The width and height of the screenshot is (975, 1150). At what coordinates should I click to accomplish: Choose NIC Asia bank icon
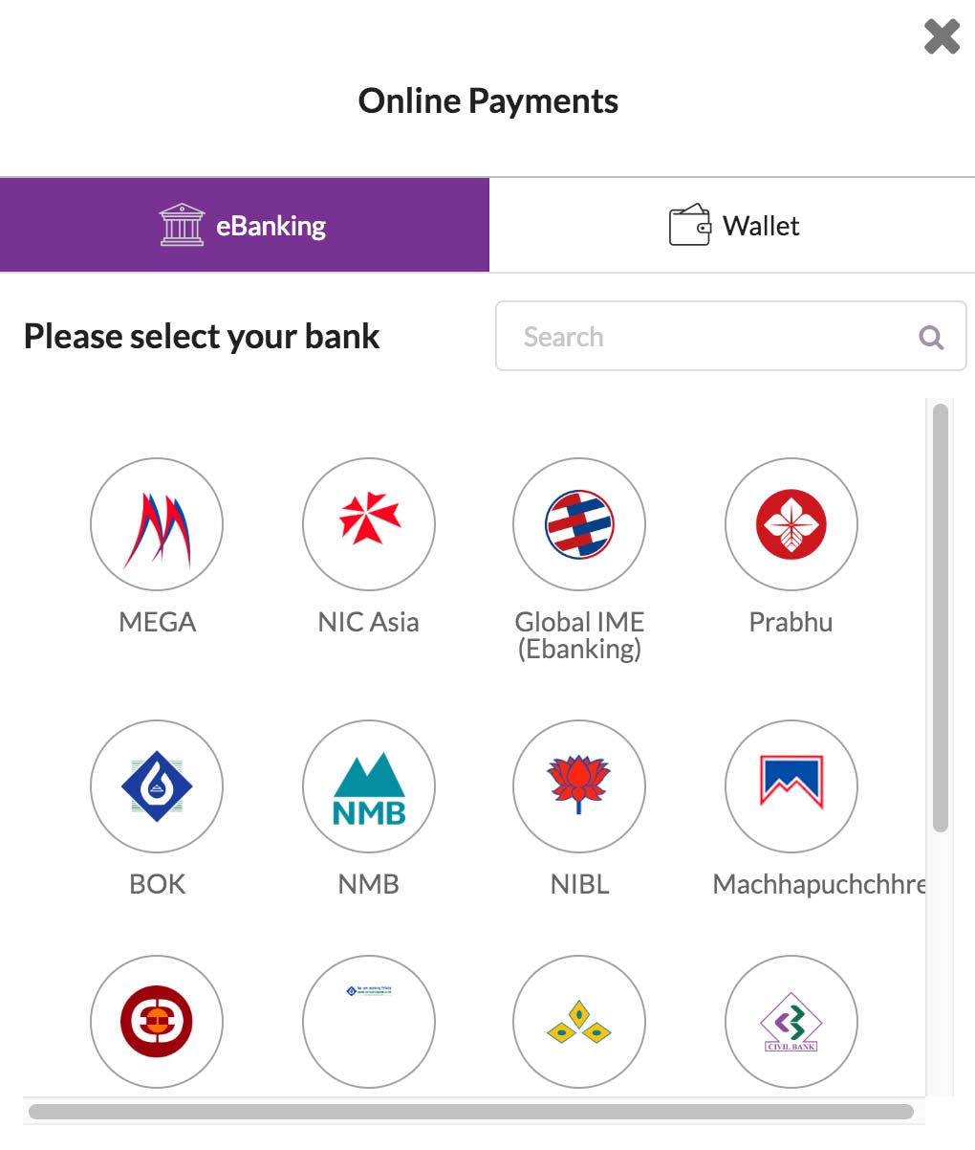pyautogui.click(x=369, y=524)
